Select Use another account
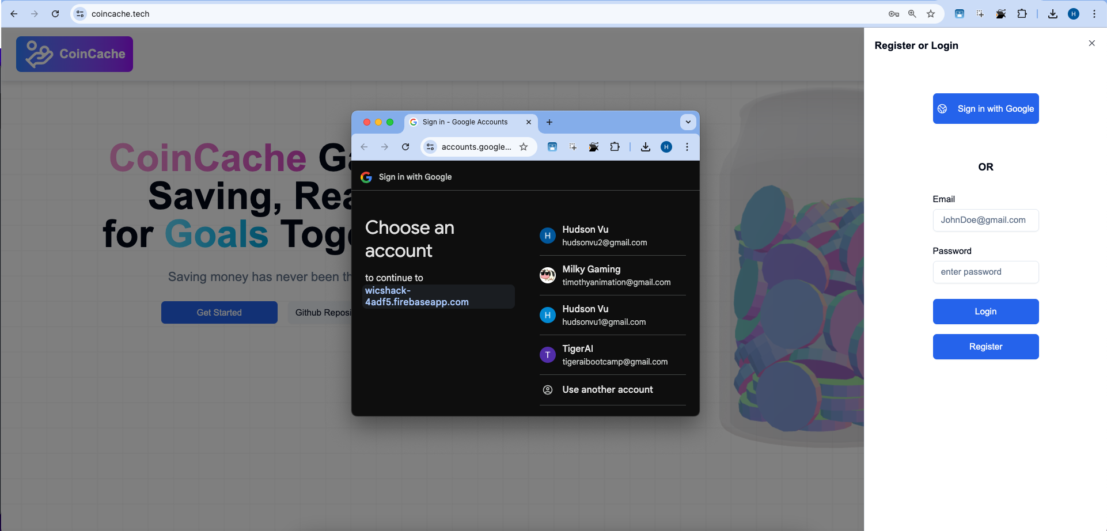1107x531 pixels. (x=612, y=390)
